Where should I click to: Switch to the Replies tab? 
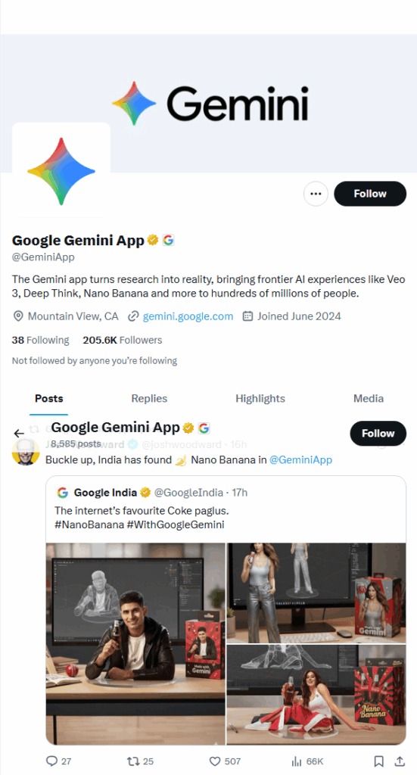[149, 398]
